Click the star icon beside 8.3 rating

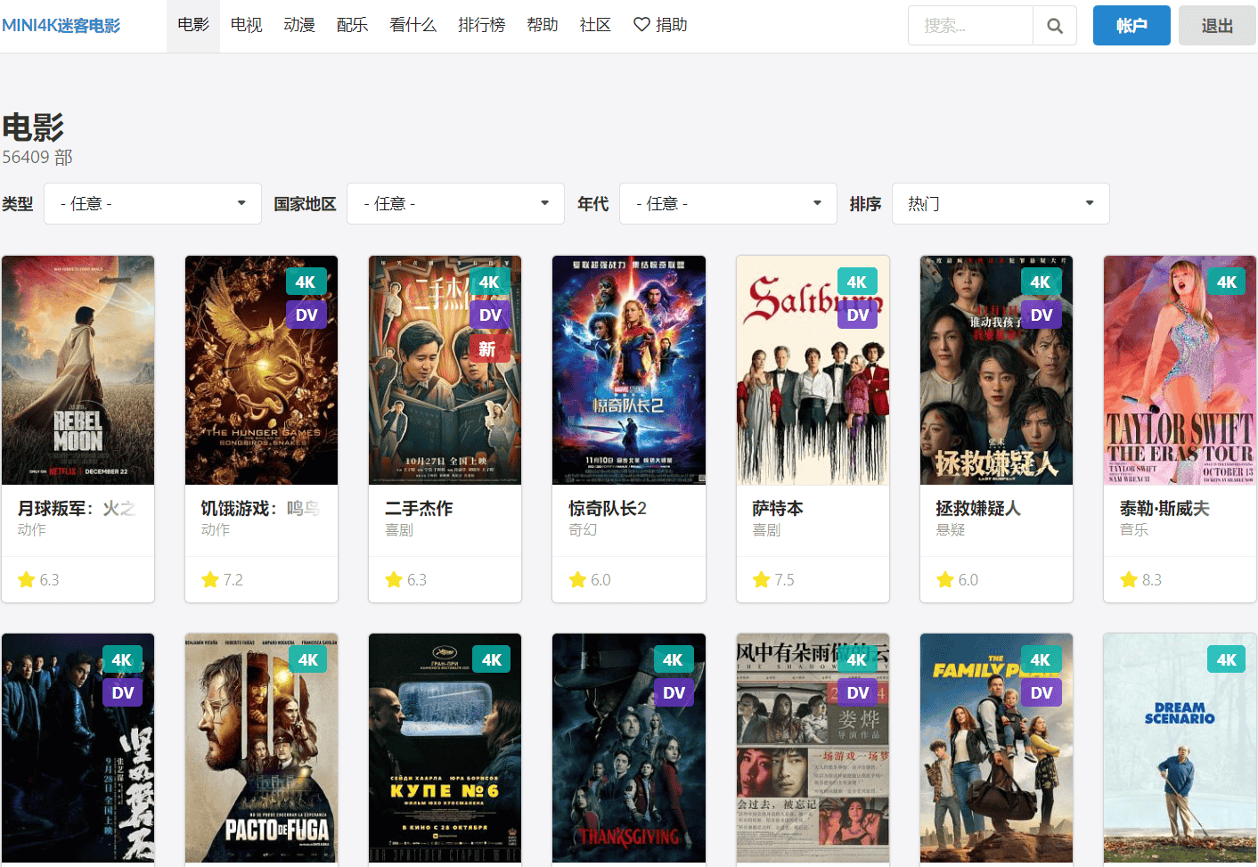click(1129, 580)
